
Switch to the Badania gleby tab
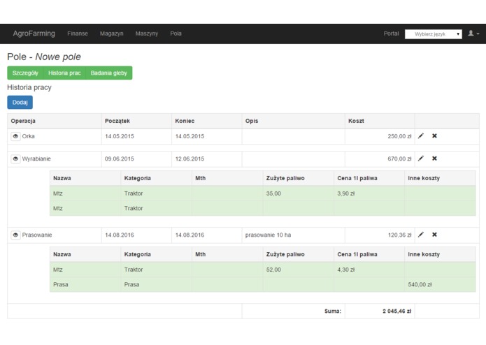point(109,73)
